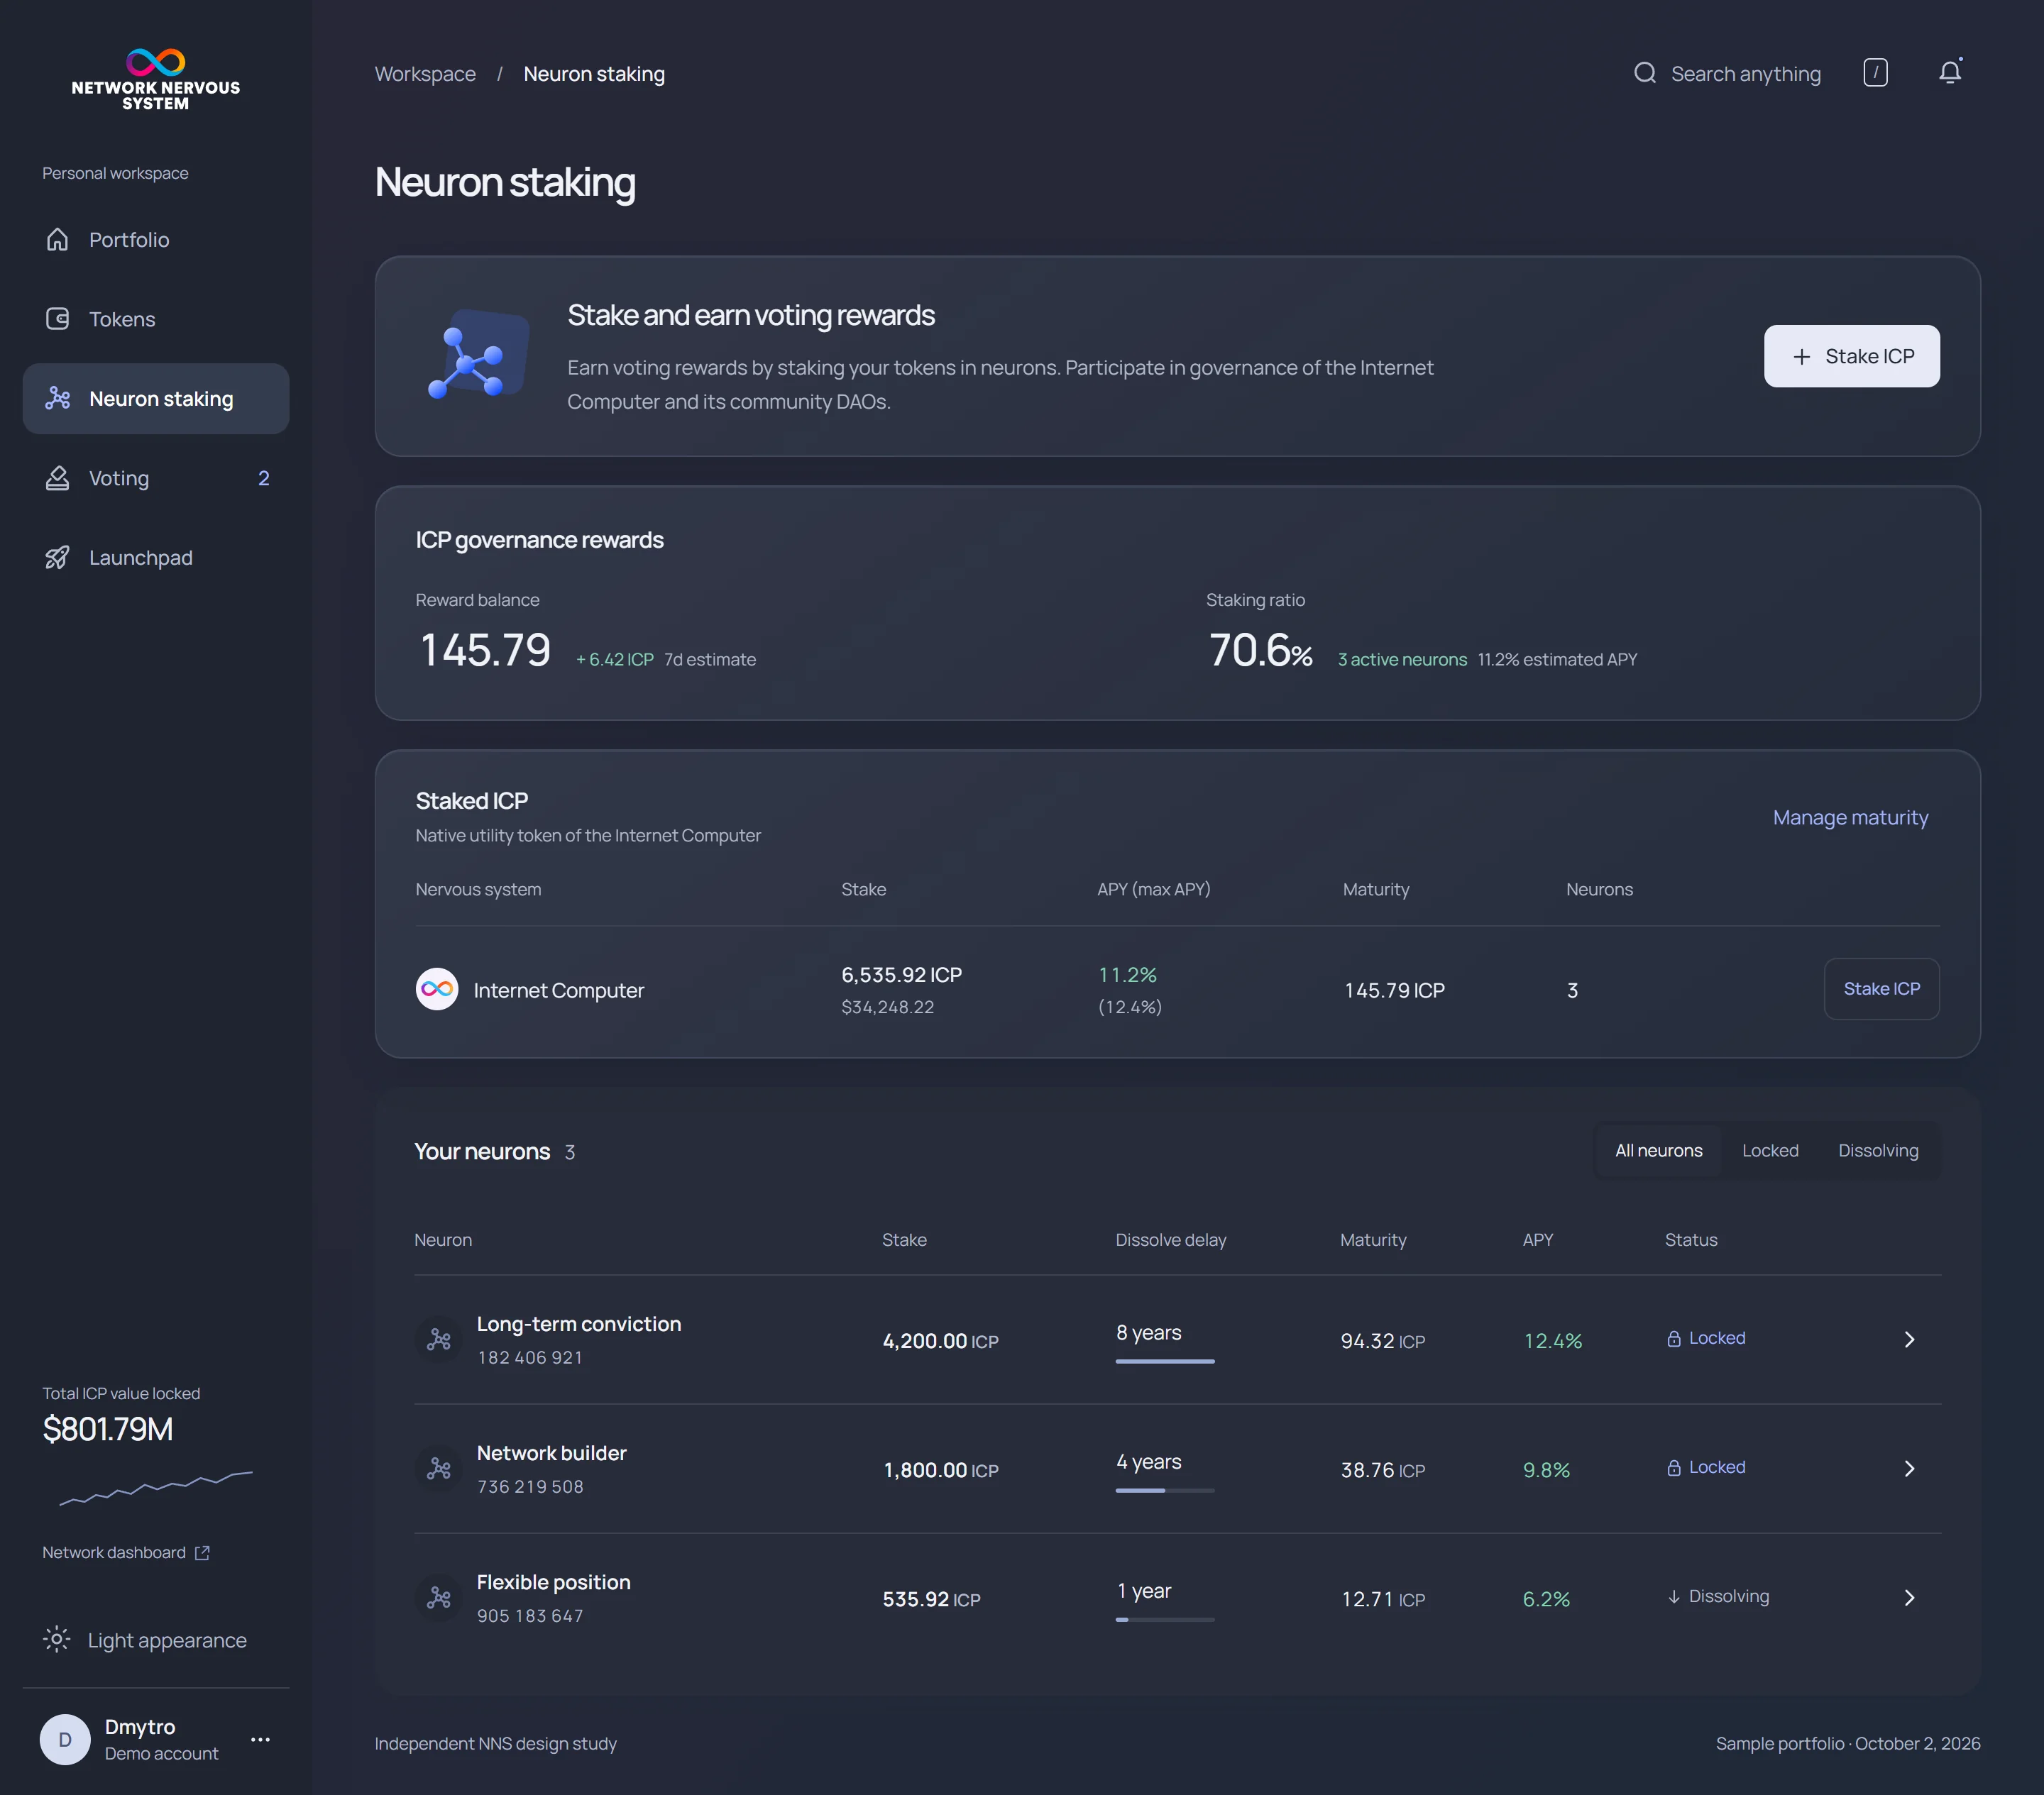Go to Workspace breadcrumb
The height and width of the screenshot is (1795, 2044).
pos(425,74)
